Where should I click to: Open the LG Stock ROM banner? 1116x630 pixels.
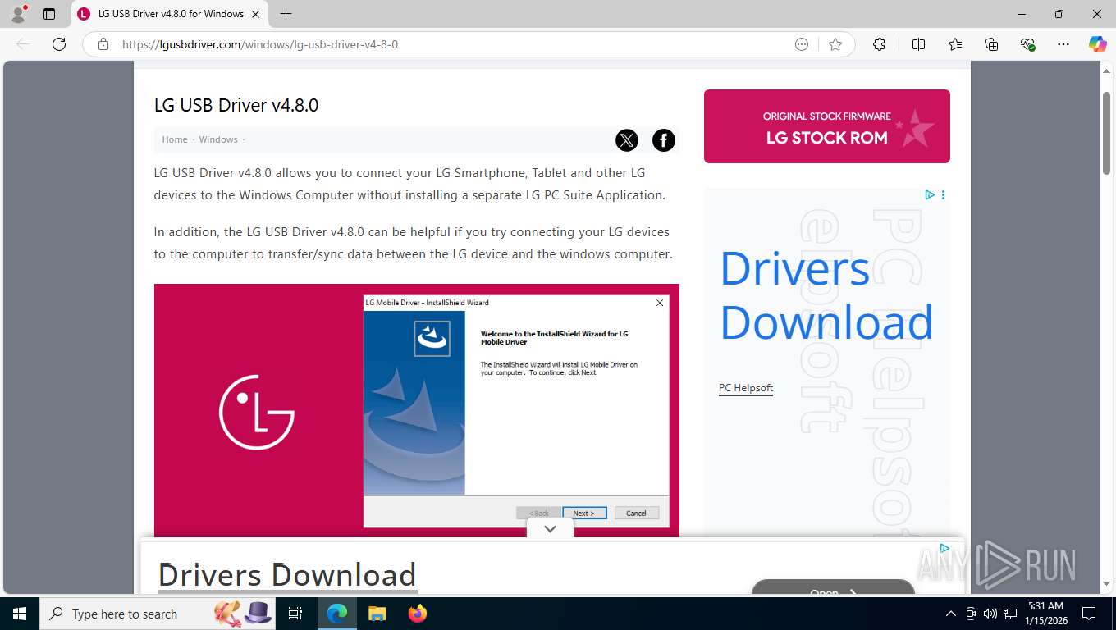pyautogui.click(x=827, y=126)
